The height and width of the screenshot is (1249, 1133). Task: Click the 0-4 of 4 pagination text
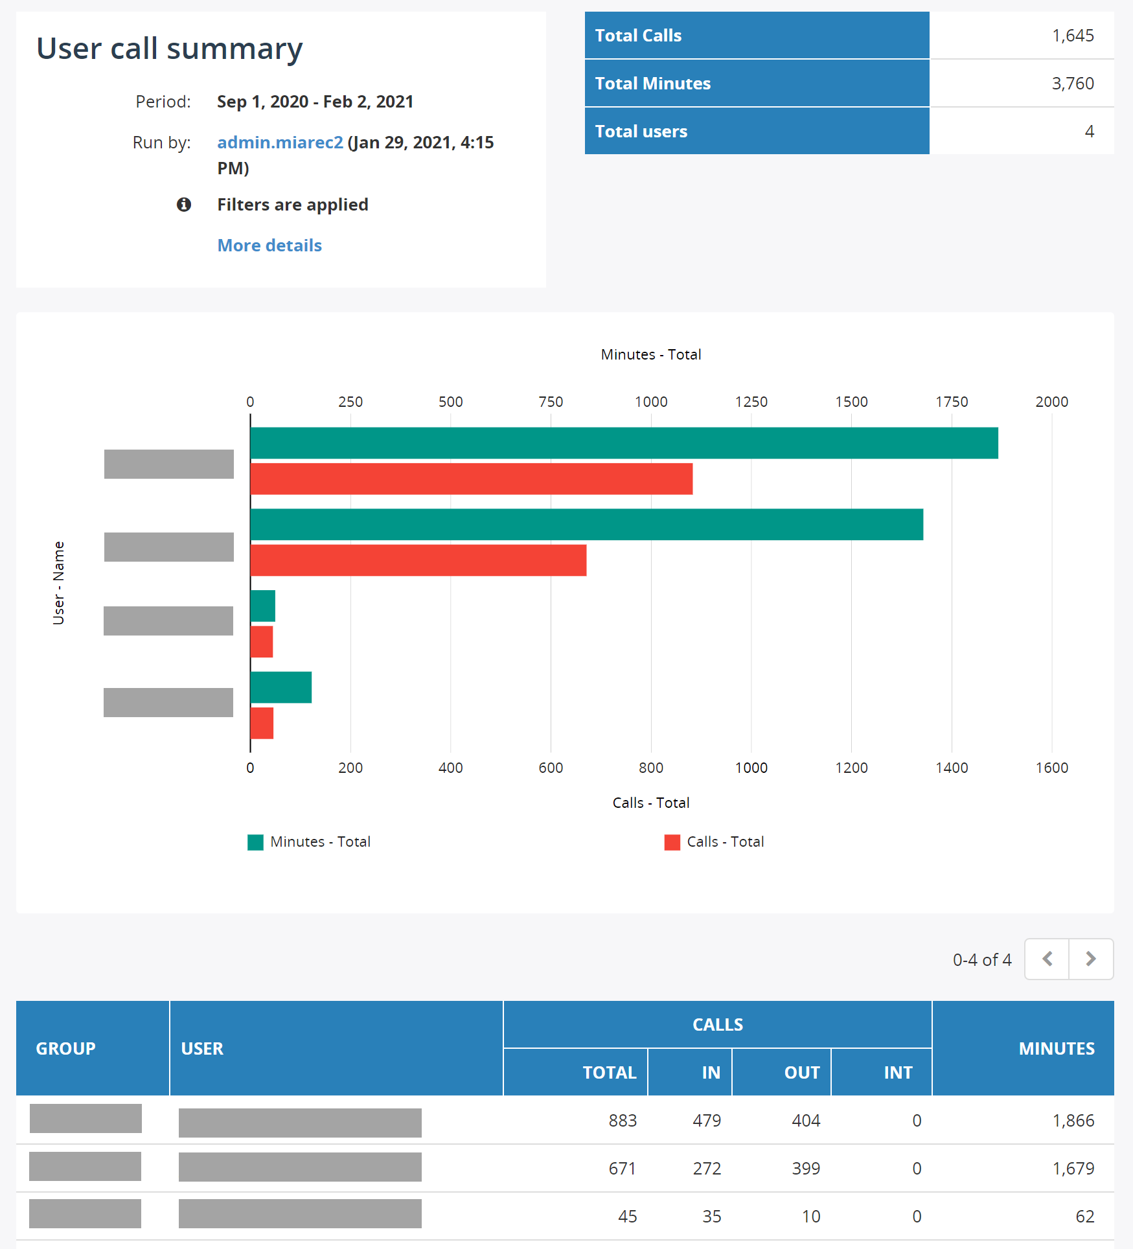982,960
